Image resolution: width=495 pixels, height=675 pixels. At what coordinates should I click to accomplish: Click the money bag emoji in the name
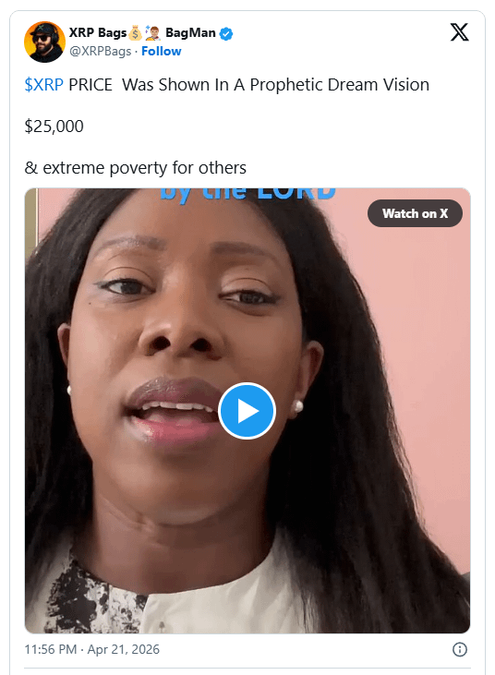(135, 32)
